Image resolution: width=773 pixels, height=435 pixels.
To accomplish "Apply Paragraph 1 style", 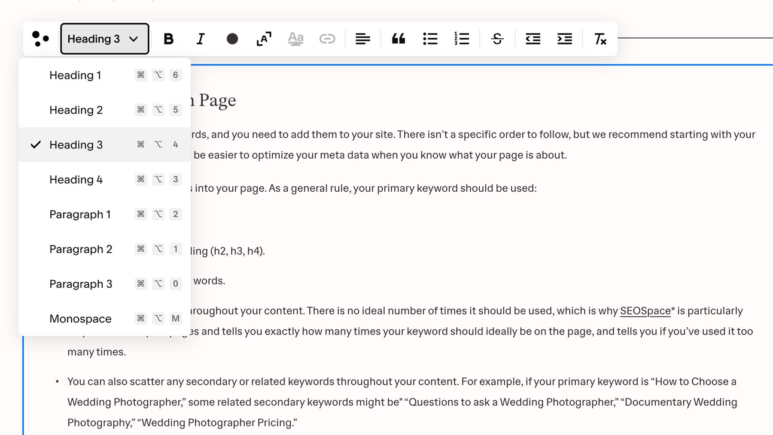I will [104, 214].
